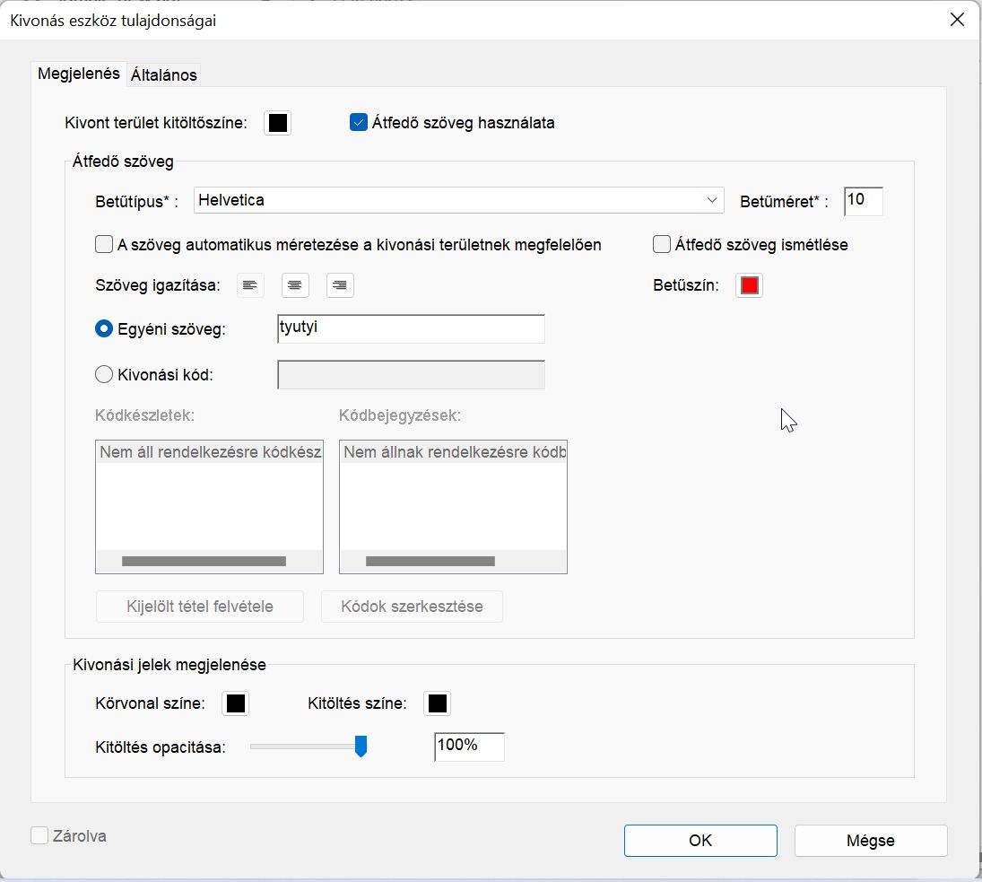The height and width of the screenshot is (882, 982).
Task: Switch to the Általános tab
Action: (x=163, y=74)
